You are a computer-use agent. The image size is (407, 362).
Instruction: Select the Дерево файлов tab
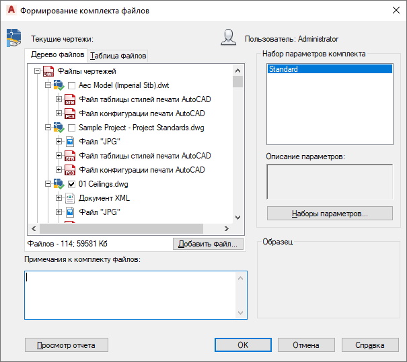(57, 55)
